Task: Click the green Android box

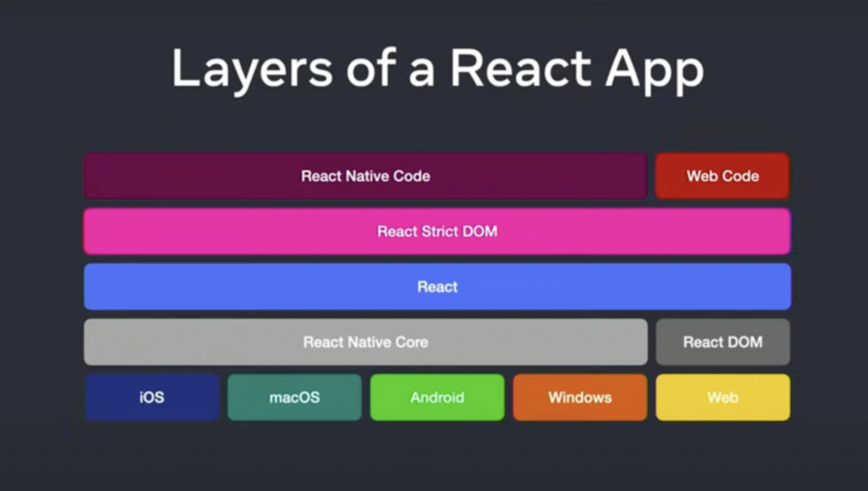Action: [x=437, y=398]
